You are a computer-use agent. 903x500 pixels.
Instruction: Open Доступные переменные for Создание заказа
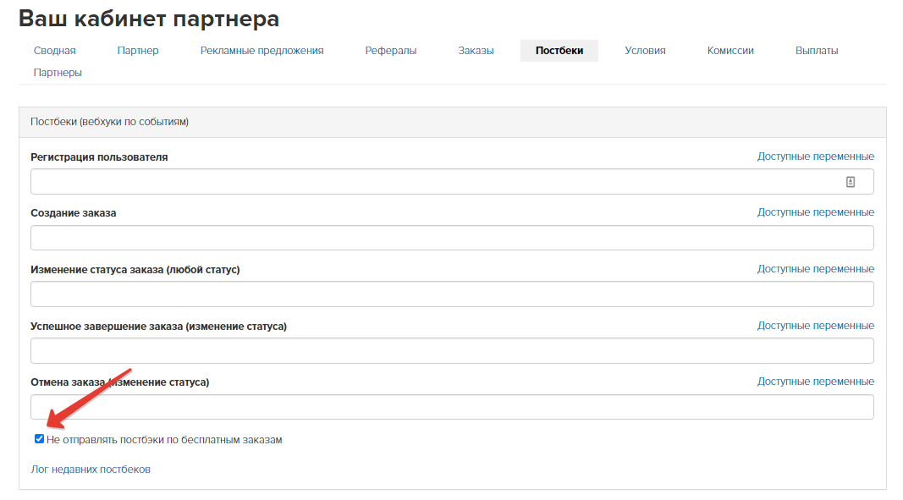tap(816, 212)
